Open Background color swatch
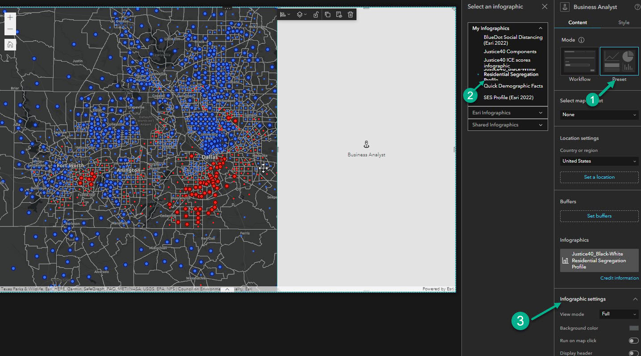Image resolution: width=641 pixels, height=356 pixels. [x=633, y=328]
